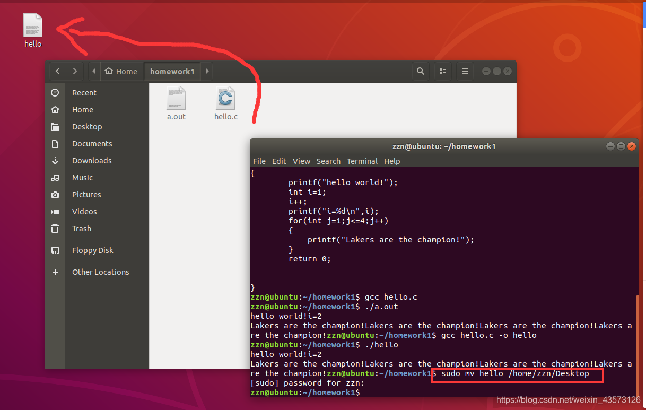This screenshot has height=410, width=646.
Task: Click the Recent clock icon
Action: point(55,93)
